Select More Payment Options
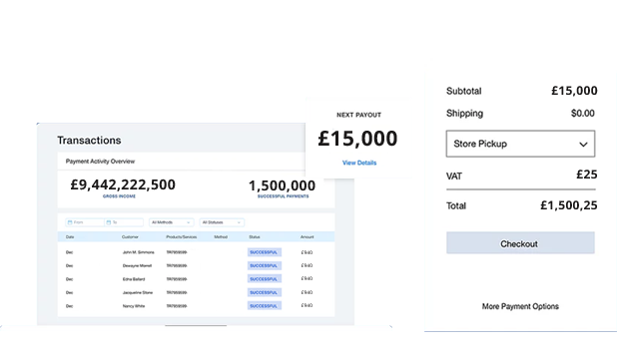617x360 pixels. point(520,306)
